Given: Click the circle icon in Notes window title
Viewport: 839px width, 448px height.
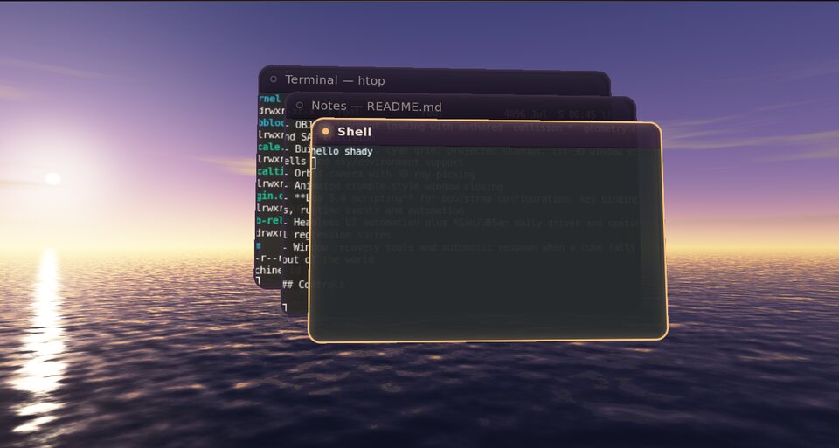Looking at the screenshot, I should 300,106.
